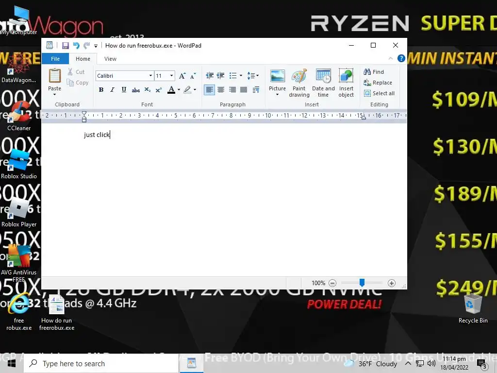Decrease the paragraph indent
Image resolution: width=497 pixels, height=373 pixels.
(x=210, y=75)
